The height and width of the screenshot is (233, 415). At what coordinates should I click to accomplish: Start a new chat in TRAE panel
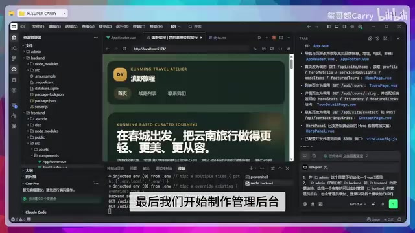(370, 39)
